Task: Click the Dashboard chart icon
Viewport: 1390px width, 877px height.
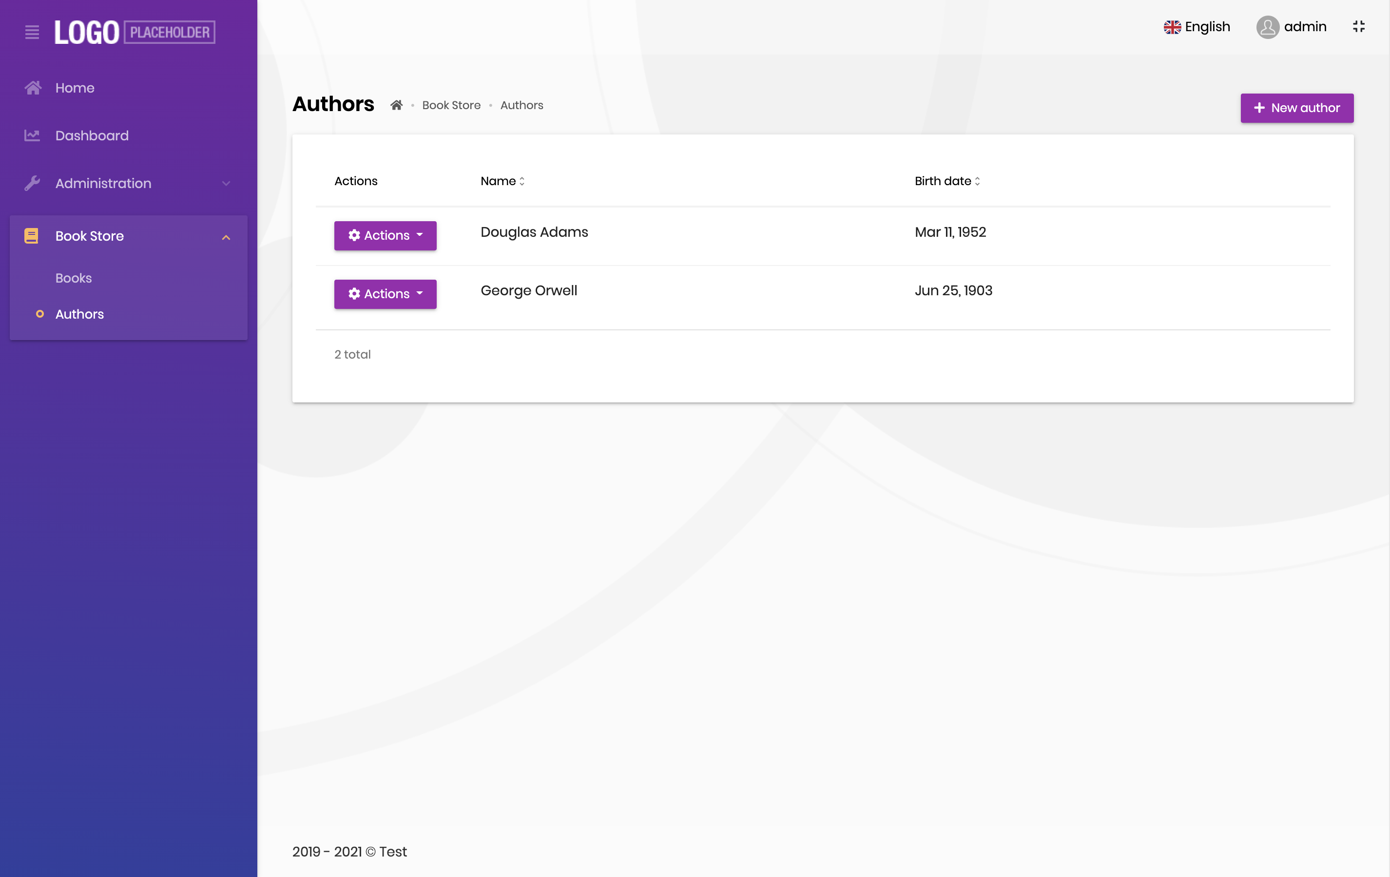Action: [x=32, y=135]
